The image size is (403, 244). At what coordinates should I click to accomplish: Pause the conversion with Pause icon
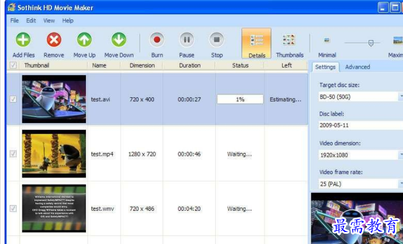[x=187, y=40]
